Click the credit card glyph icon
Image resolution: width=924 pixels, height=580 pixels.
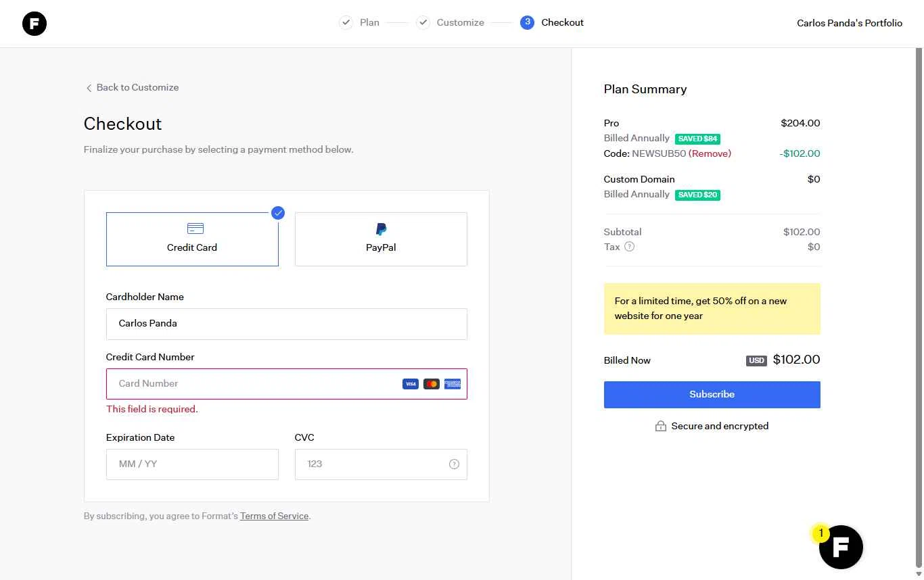[x=195, y=228]
